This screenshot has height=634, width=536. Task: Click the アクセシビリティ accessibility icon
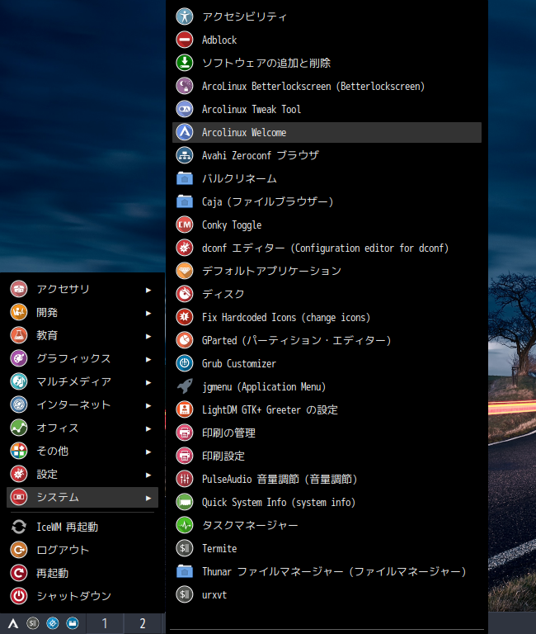pos(185,17)
